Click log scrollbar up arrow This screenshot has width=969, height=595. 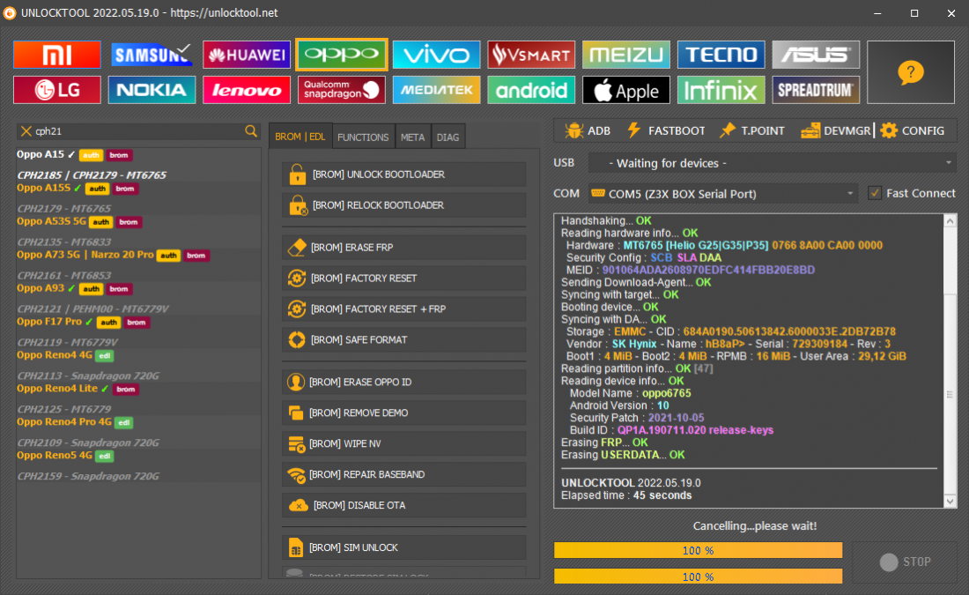coord(950,220)
